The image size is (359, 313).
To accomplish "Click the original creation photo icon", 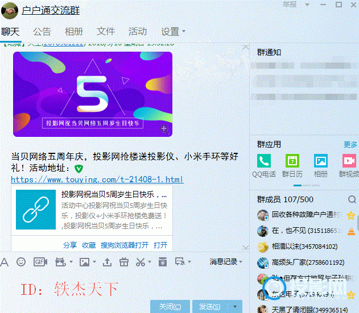I will tap(60, 262).
